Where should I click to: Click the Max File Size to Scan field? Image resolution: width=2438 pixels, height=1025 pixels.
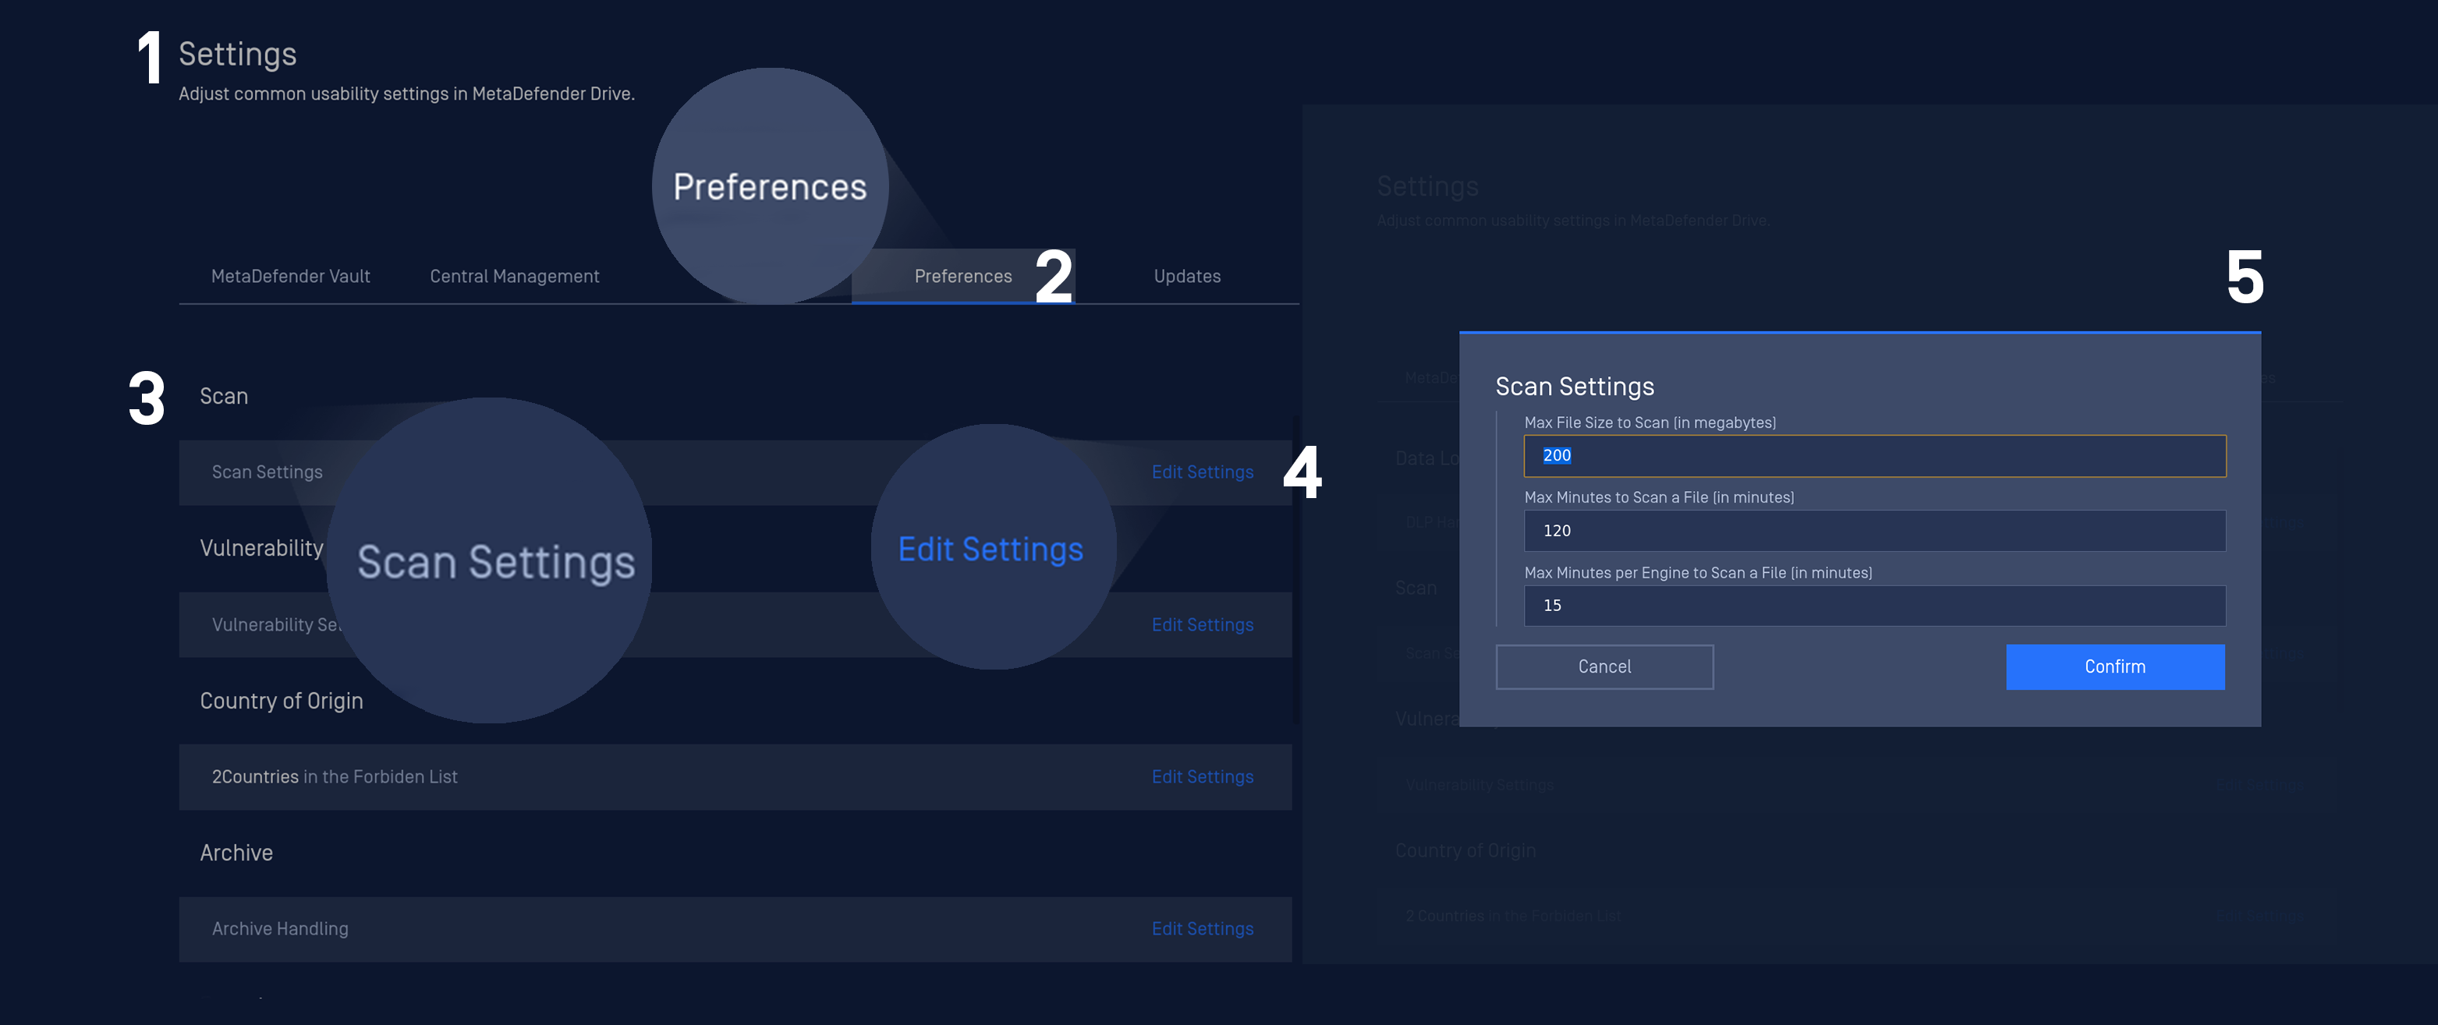1875,456
